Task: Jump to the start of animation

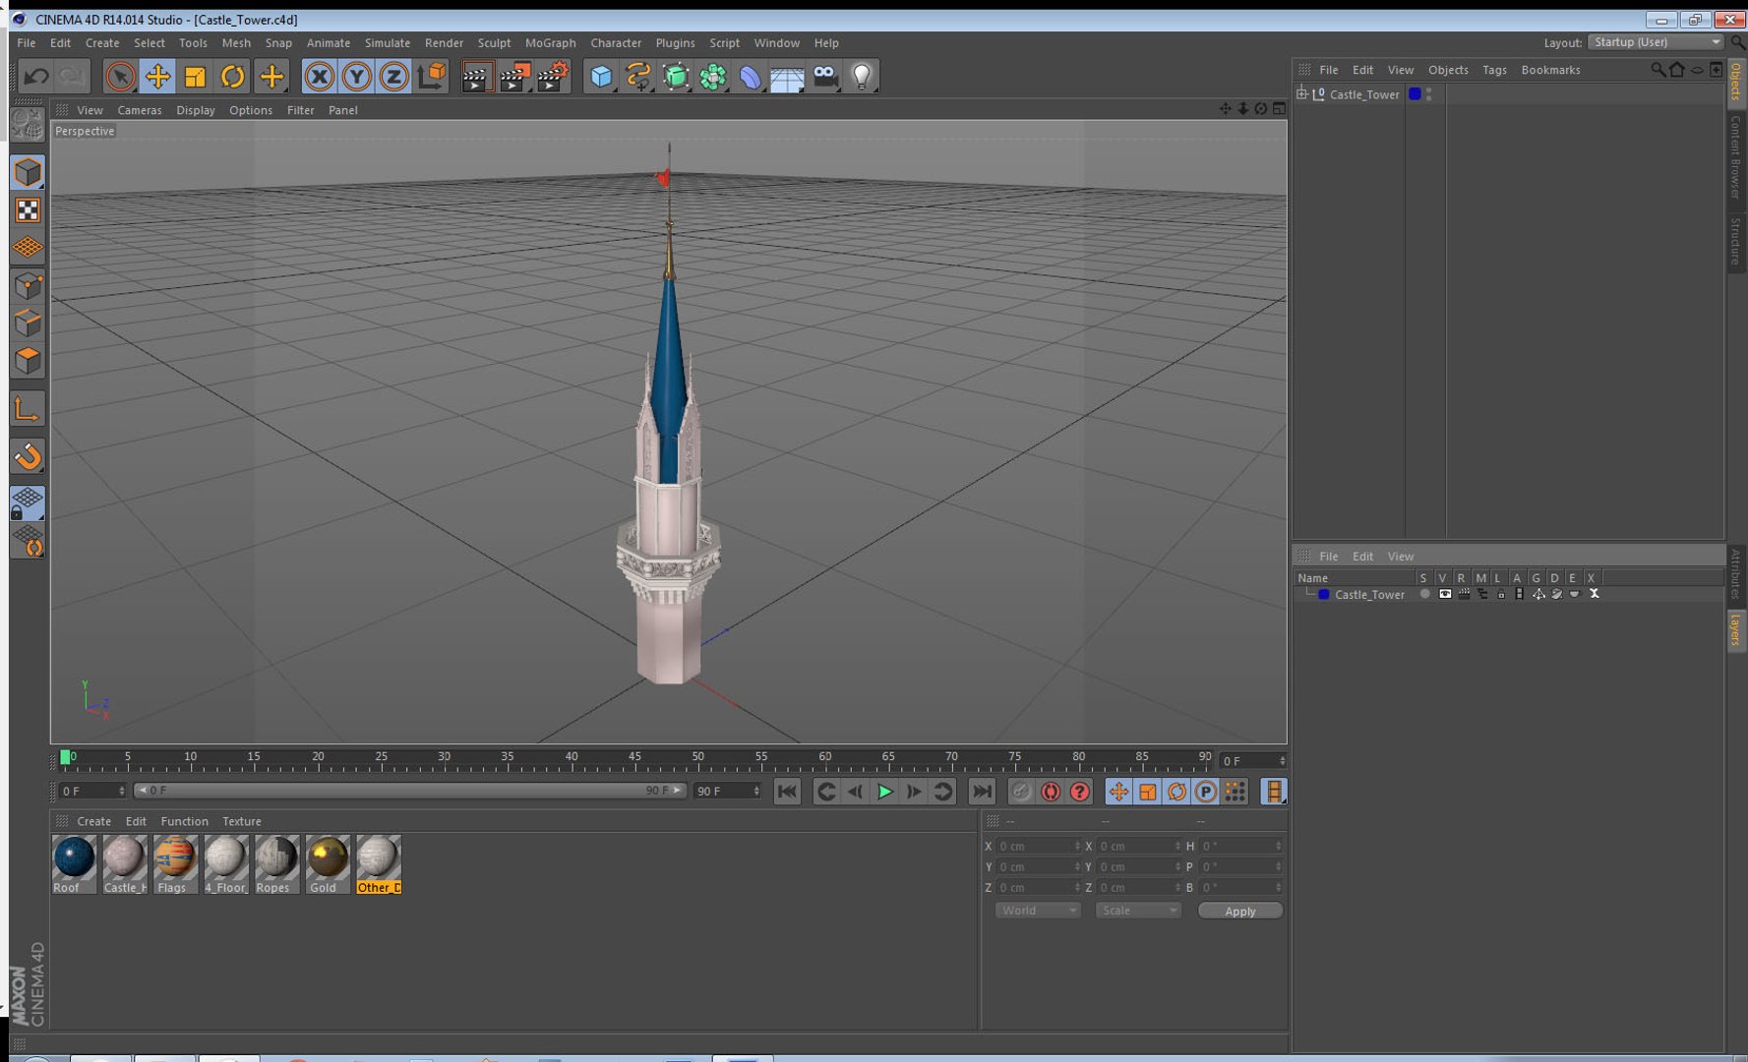Action: 787,792
